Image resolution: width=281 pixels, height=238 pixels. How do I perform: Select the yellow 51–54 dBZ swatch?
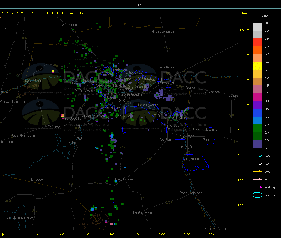click(257, 66)
